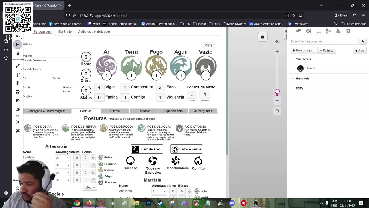The image size is (369, 208).
Task: Click the Vazio ring emblem
Action: pyautogui.click(x=206, y=66)
